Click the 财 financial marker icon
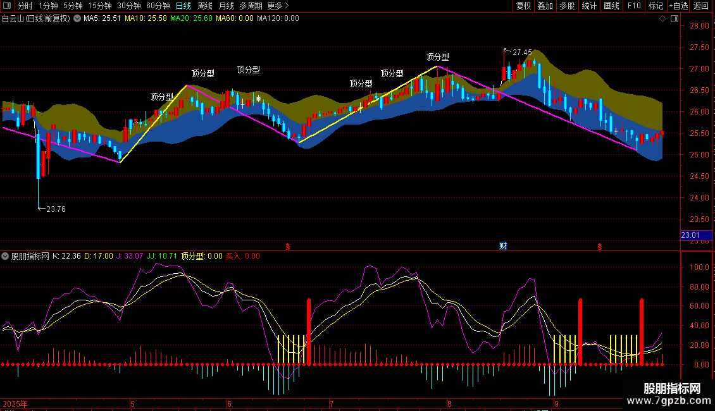The image size is (715, 411). pyautogui.click(x=503, y=246)
